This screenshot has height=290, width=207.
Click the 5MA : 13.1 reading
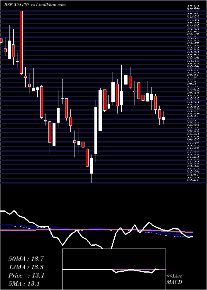coord(24,284)
